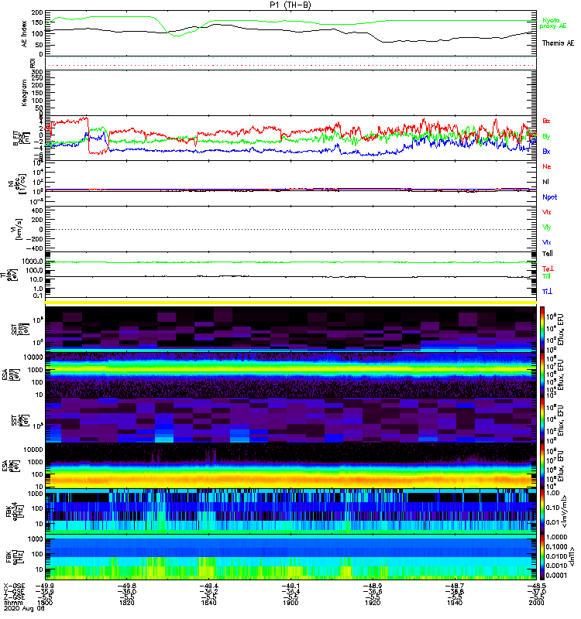Click the red velocity legend label 'Vix'
Image resolution: width=581 pixels, height=619 pixels.
pos(546,212)
